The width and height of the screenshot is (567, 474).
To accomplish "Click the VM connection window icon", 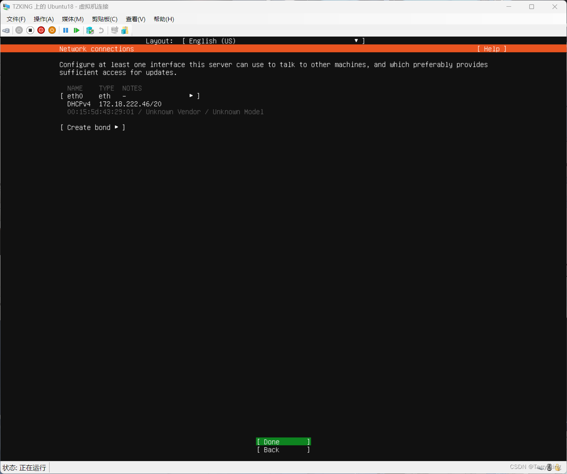I will (6, 7).
